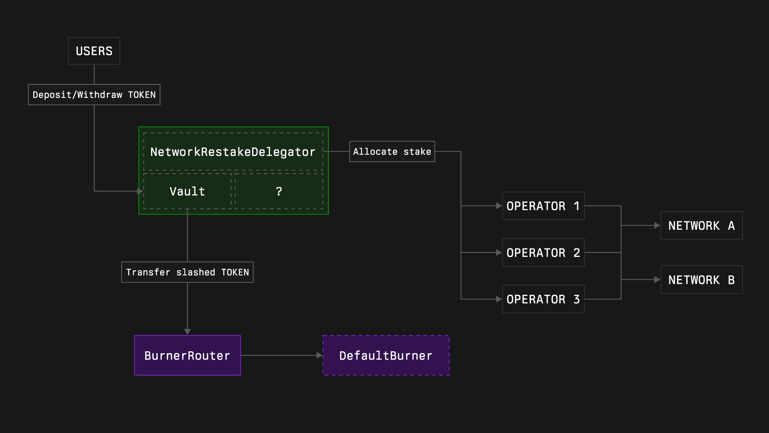Select the DefaultBurner dashed purple node
This screenshot has height=433, width=769.
[x=386, y=356]
